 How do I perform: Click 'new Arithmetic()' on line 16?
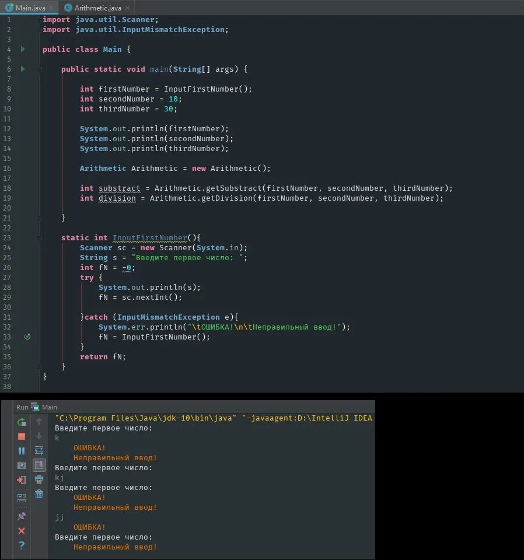click(x=229, y=169)
